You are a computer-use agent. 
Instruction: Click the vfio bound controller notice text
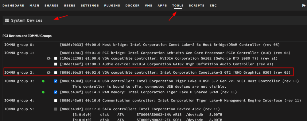pyautogui.click(x=150, y=86)
